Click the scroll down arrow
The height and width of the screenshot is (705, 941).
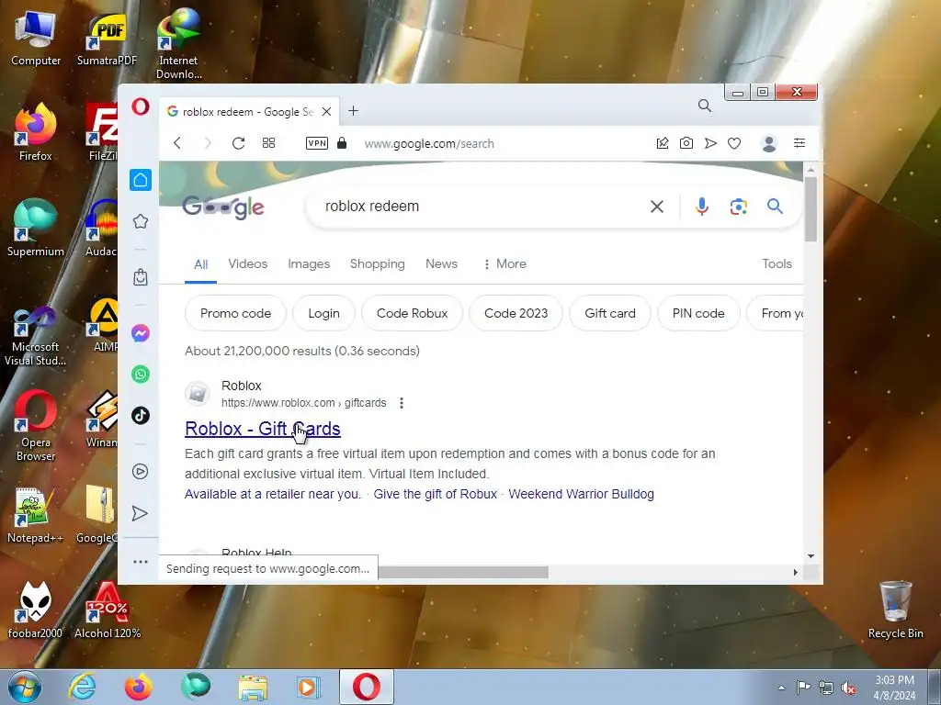point(811,556)
